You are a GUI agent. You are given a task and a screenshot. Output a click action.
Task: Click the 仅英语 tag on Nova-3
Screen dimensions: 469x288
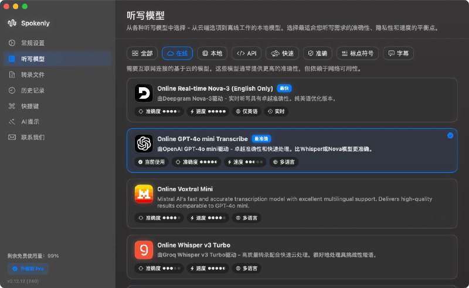pyautogui.click(x=247, y=111)
